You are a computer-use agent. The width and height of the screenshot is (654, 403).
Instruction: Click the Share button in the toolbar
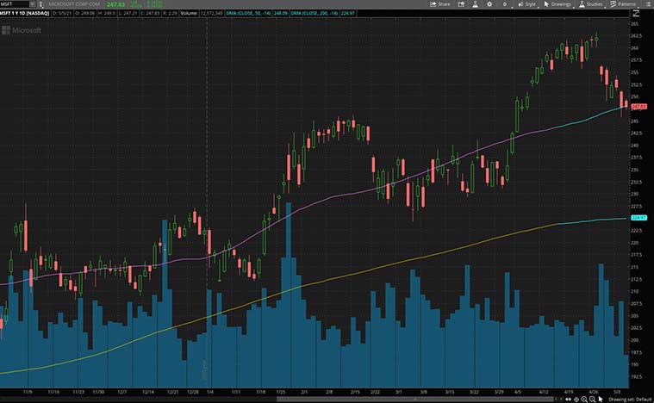coord(439,4)
